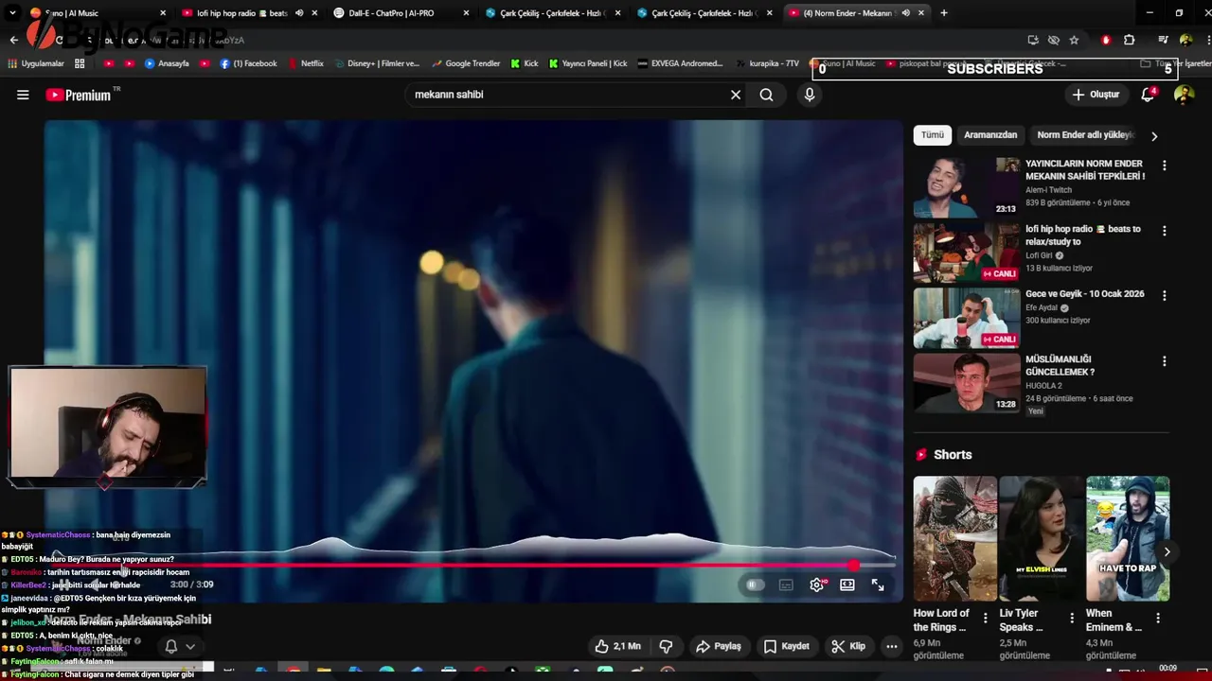The height and width of the screenshot is (681, 1212).
Task: Open options for lofi hip hop radio
Action: 1164,231
